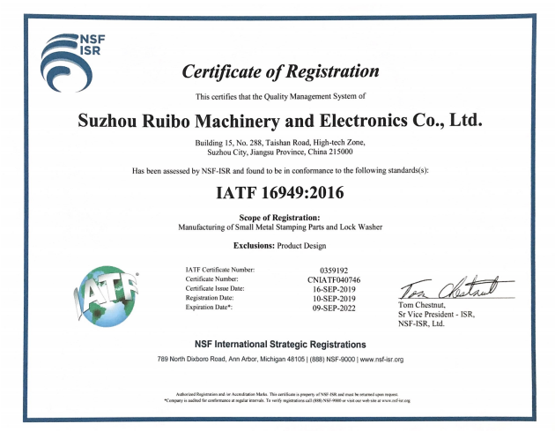Screen dimensions: 555x431
Task: Click the (888) NSF-9000 phone number
Action: click(332, 360)
